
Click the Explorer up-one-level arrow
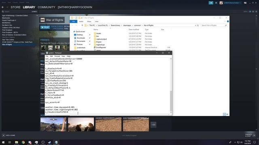click(82, 25)
